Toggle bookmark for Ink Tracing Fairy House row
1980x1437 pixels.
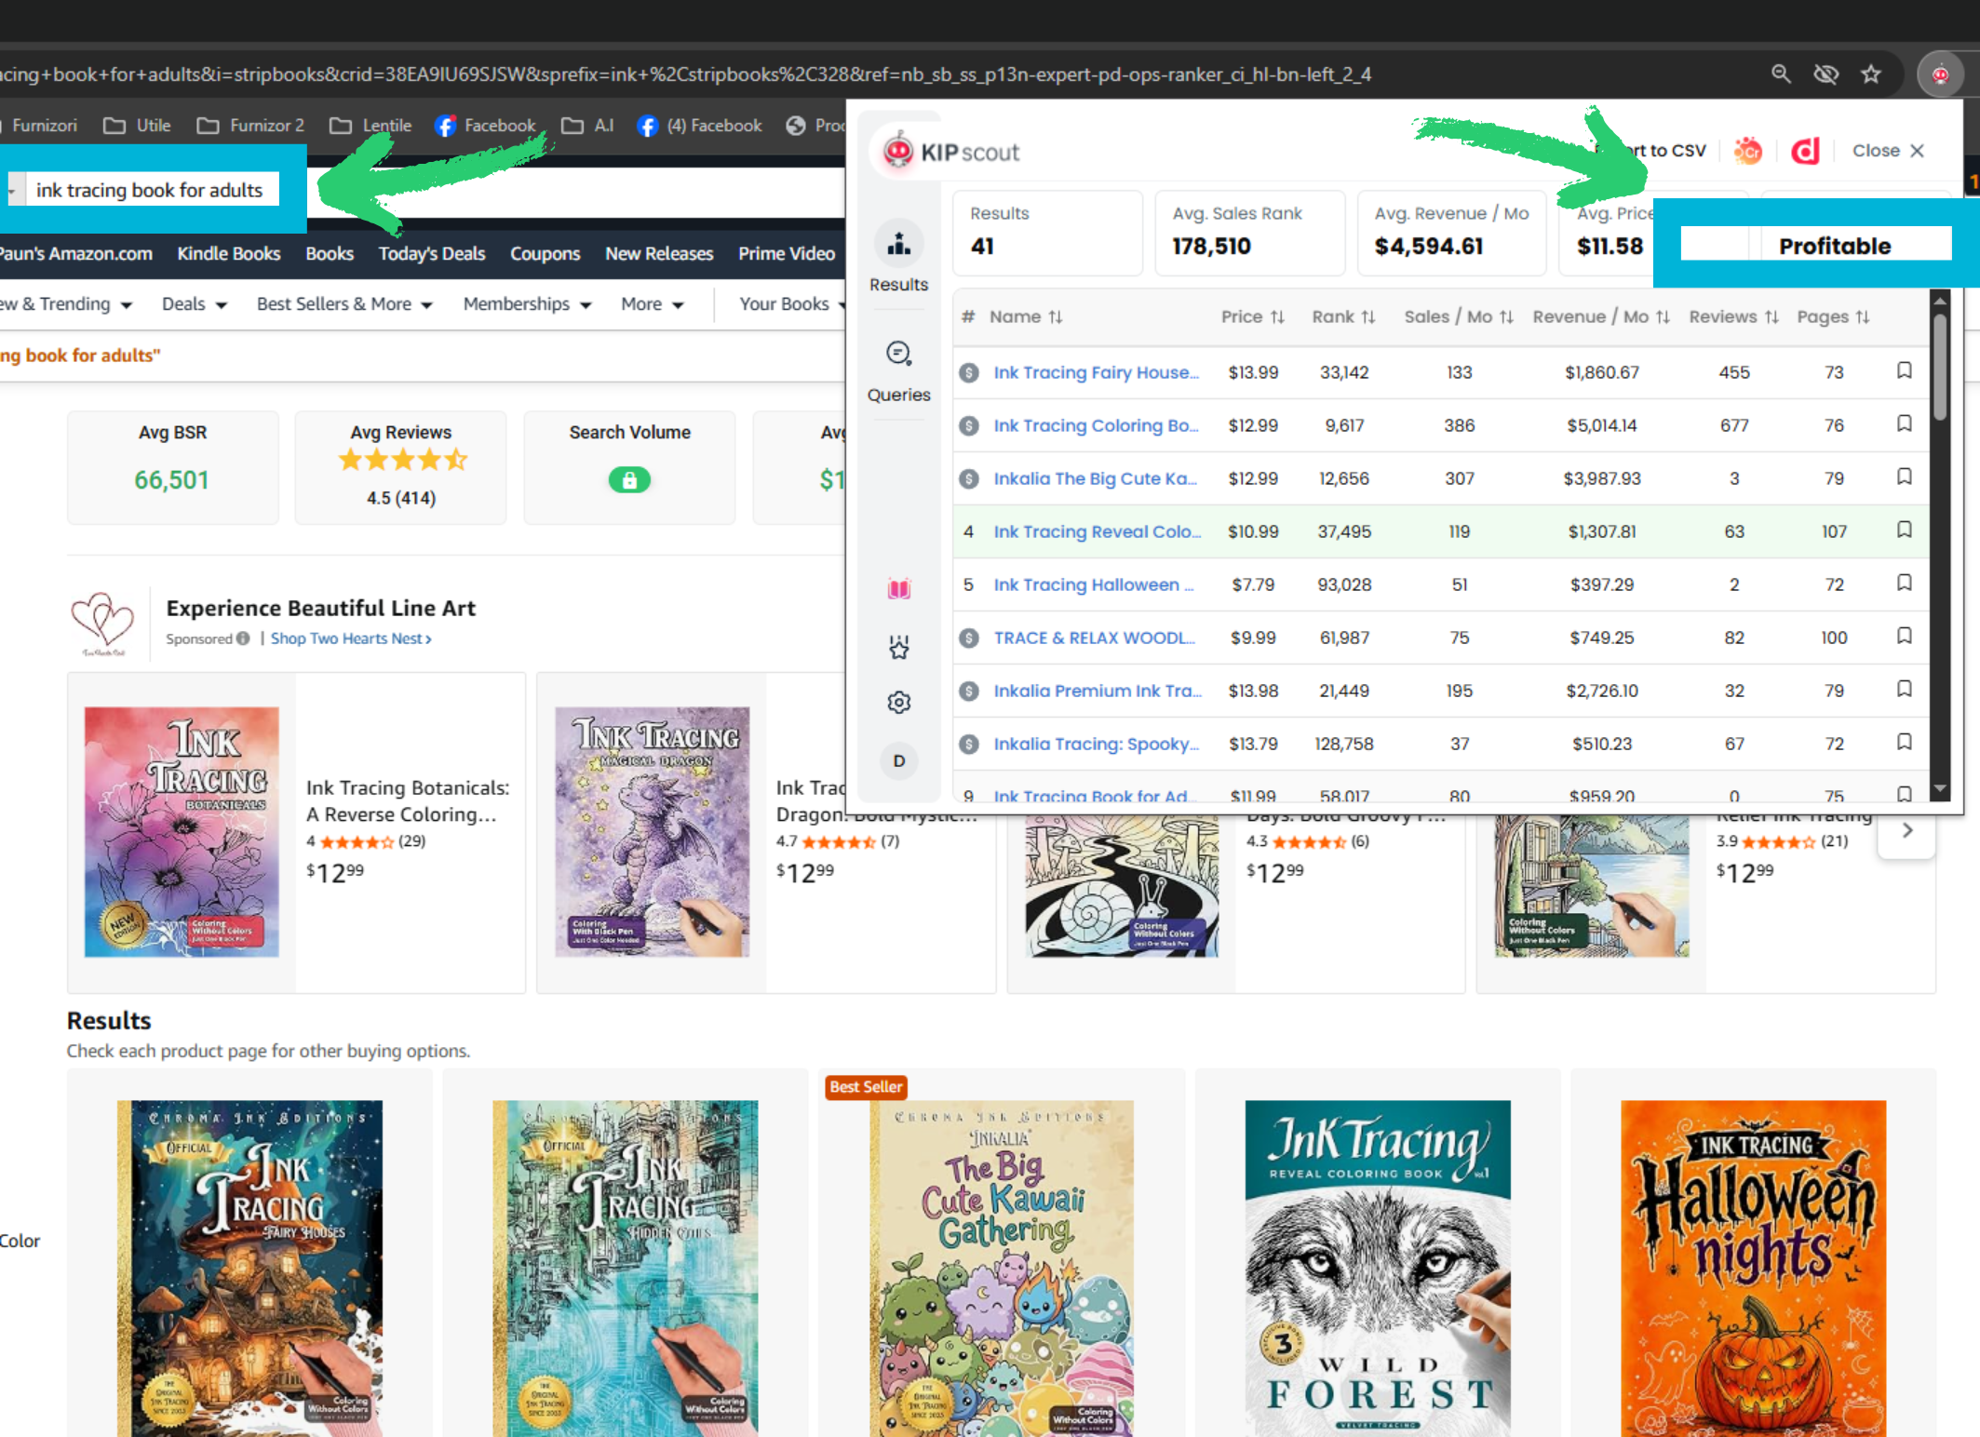point(1905,370)
